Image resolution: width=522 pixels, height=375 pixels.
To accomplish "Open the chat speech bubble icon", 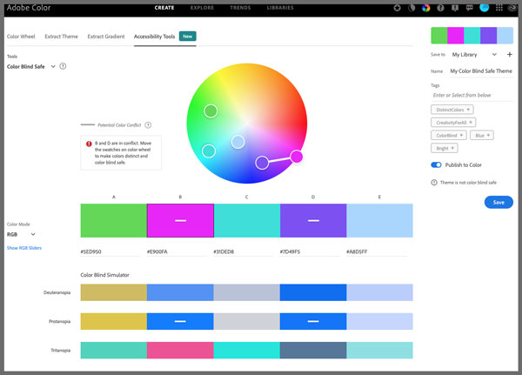I will [470, 8].
